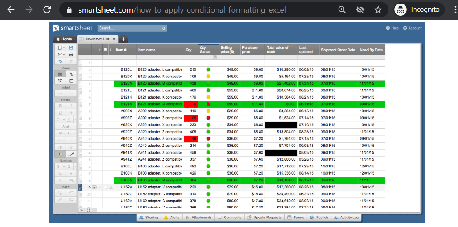Open the Help link at top right
458x227 pixels.
tap(392, 28)
